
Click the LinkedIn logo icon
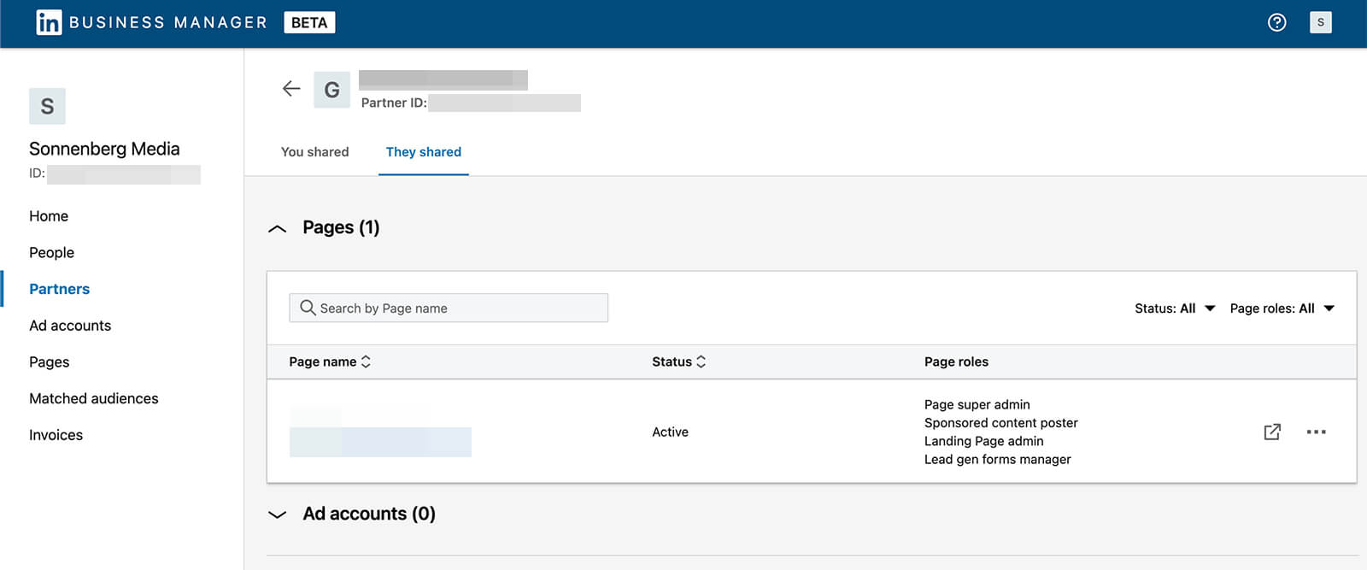click(49, 22)
